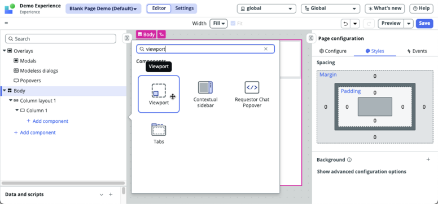Viewport: 438px width, 204px height.
Task: Collapse the Body tree node
Action: (x=4, y=90)
